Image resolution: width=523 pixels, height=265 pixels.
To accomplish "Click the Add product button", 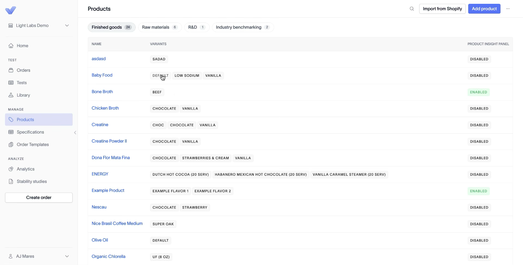I will (484, 9).
